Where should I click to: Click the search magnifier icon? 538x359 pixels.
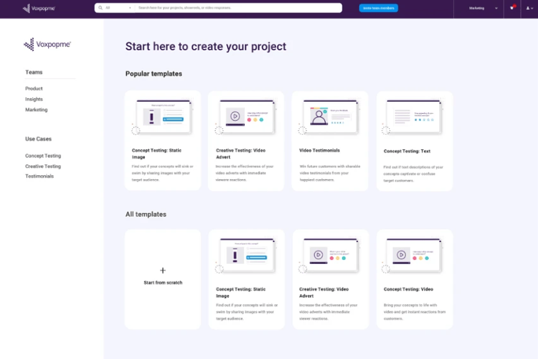pos(101,7)
